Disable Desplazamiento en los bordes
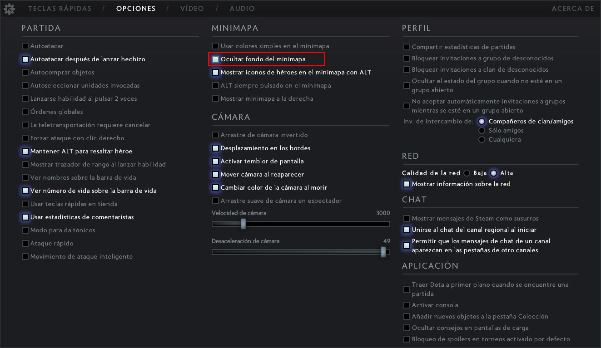 [x=216, y=148]
